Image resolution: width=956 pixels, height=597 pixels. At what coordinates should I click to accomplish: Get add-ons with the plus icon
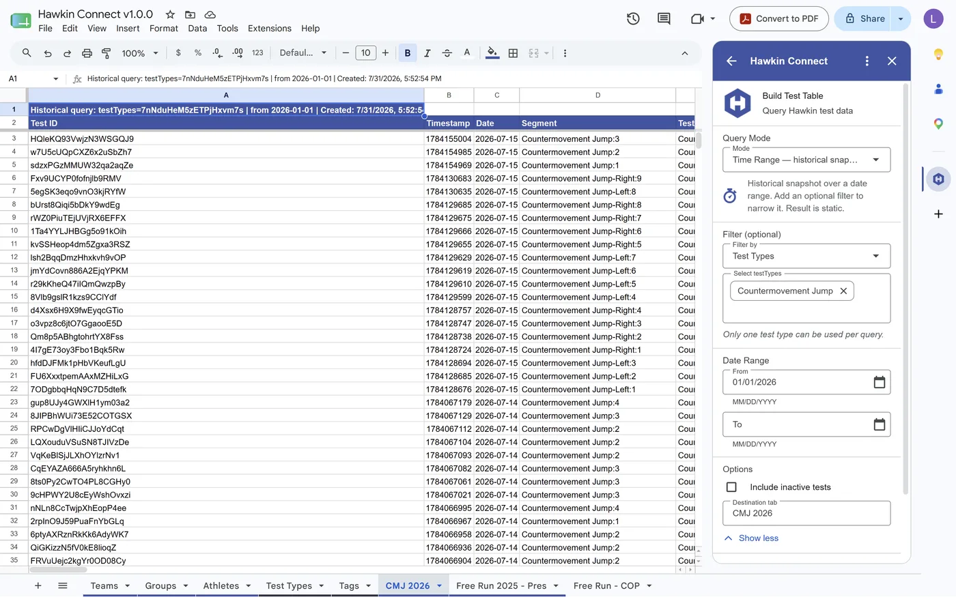938,214
